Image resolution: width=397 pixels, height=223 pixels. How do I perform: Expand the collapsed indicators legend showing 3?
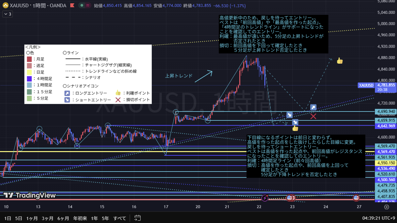pyautogui.click(x=8, y=14)
